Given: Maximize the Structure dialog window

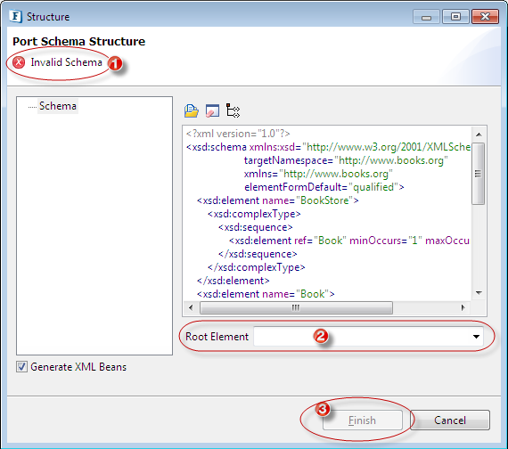Looking at the screenshot, I should [x=455, y=17].
